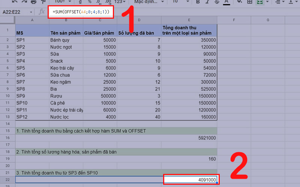Viewport: 300px width, 187px height.
Task: Apply currency format (đ) button
Action: click(x=80, y=2)
